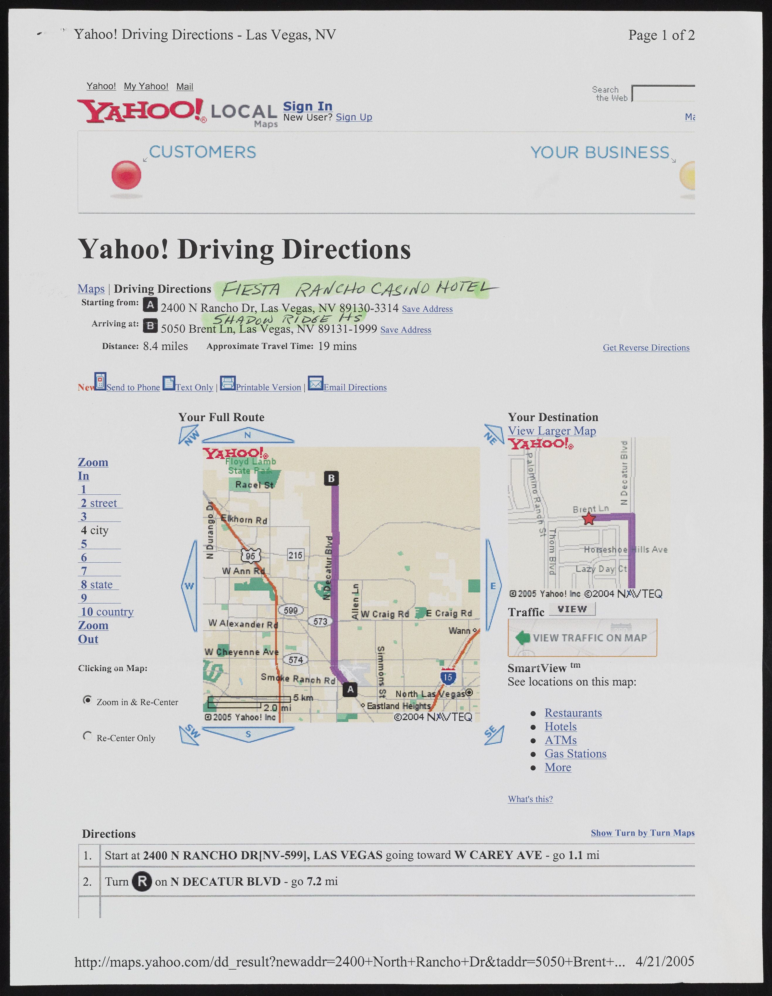Pan the map northwest with NW arrow

click(189, 435)
